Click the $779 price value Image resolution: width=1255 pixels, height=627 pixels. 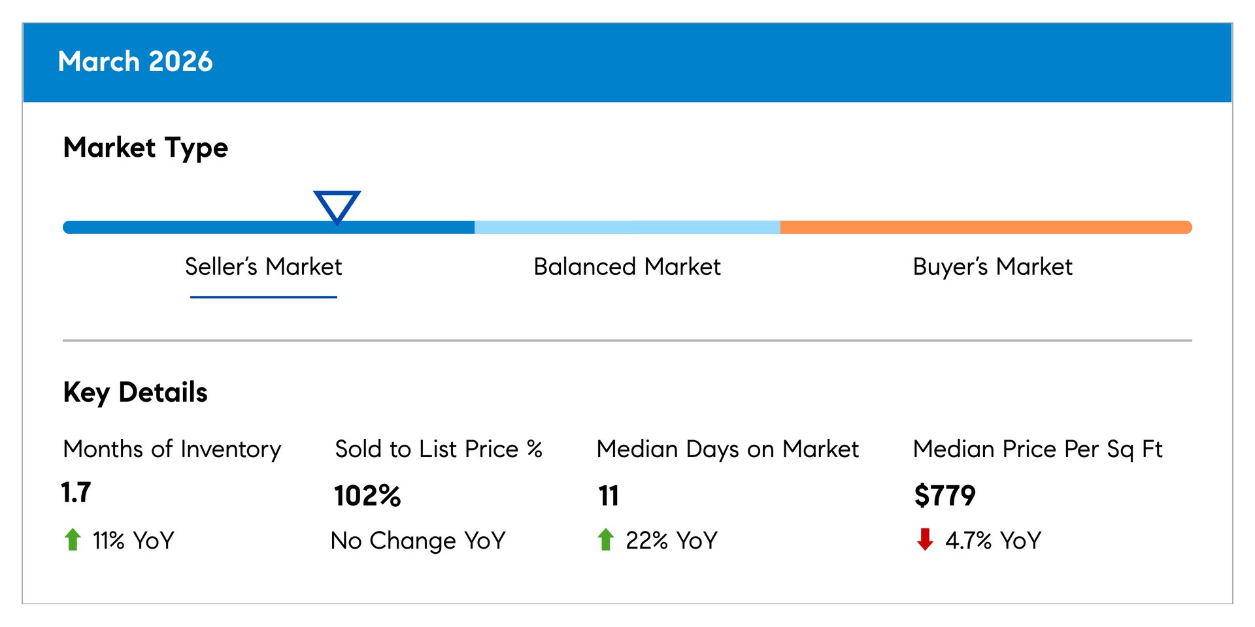(945, 495)
